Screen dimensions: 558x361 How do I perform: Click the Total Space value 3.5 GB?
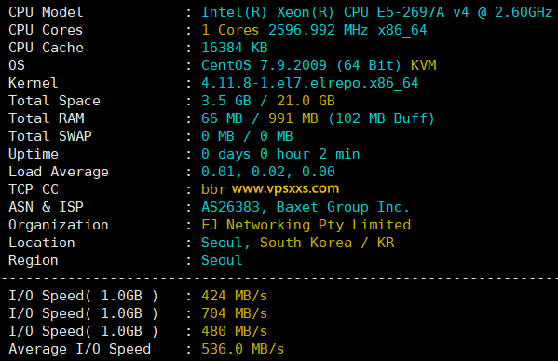(226, 101)
